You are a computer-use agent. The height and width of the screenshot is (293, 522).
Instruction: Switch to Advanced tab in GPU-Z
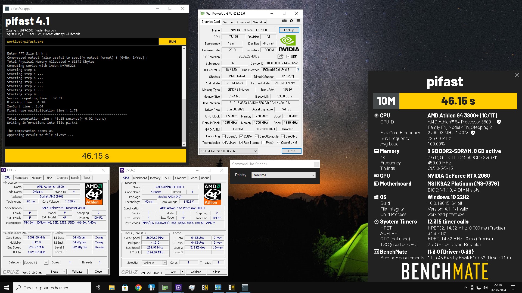(x=243, y=22)
